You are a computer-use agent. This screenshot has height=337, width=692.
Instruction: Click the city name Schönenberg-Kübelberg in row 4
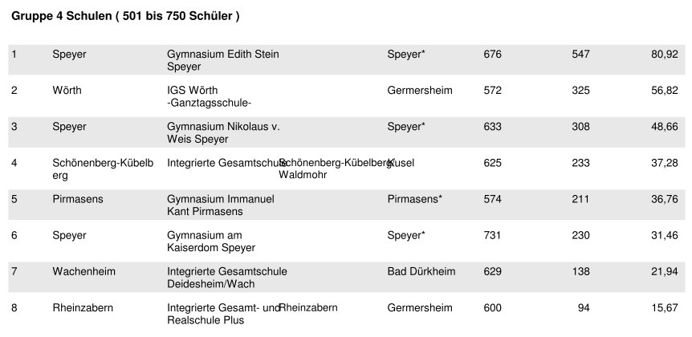(x=103, y=169)
